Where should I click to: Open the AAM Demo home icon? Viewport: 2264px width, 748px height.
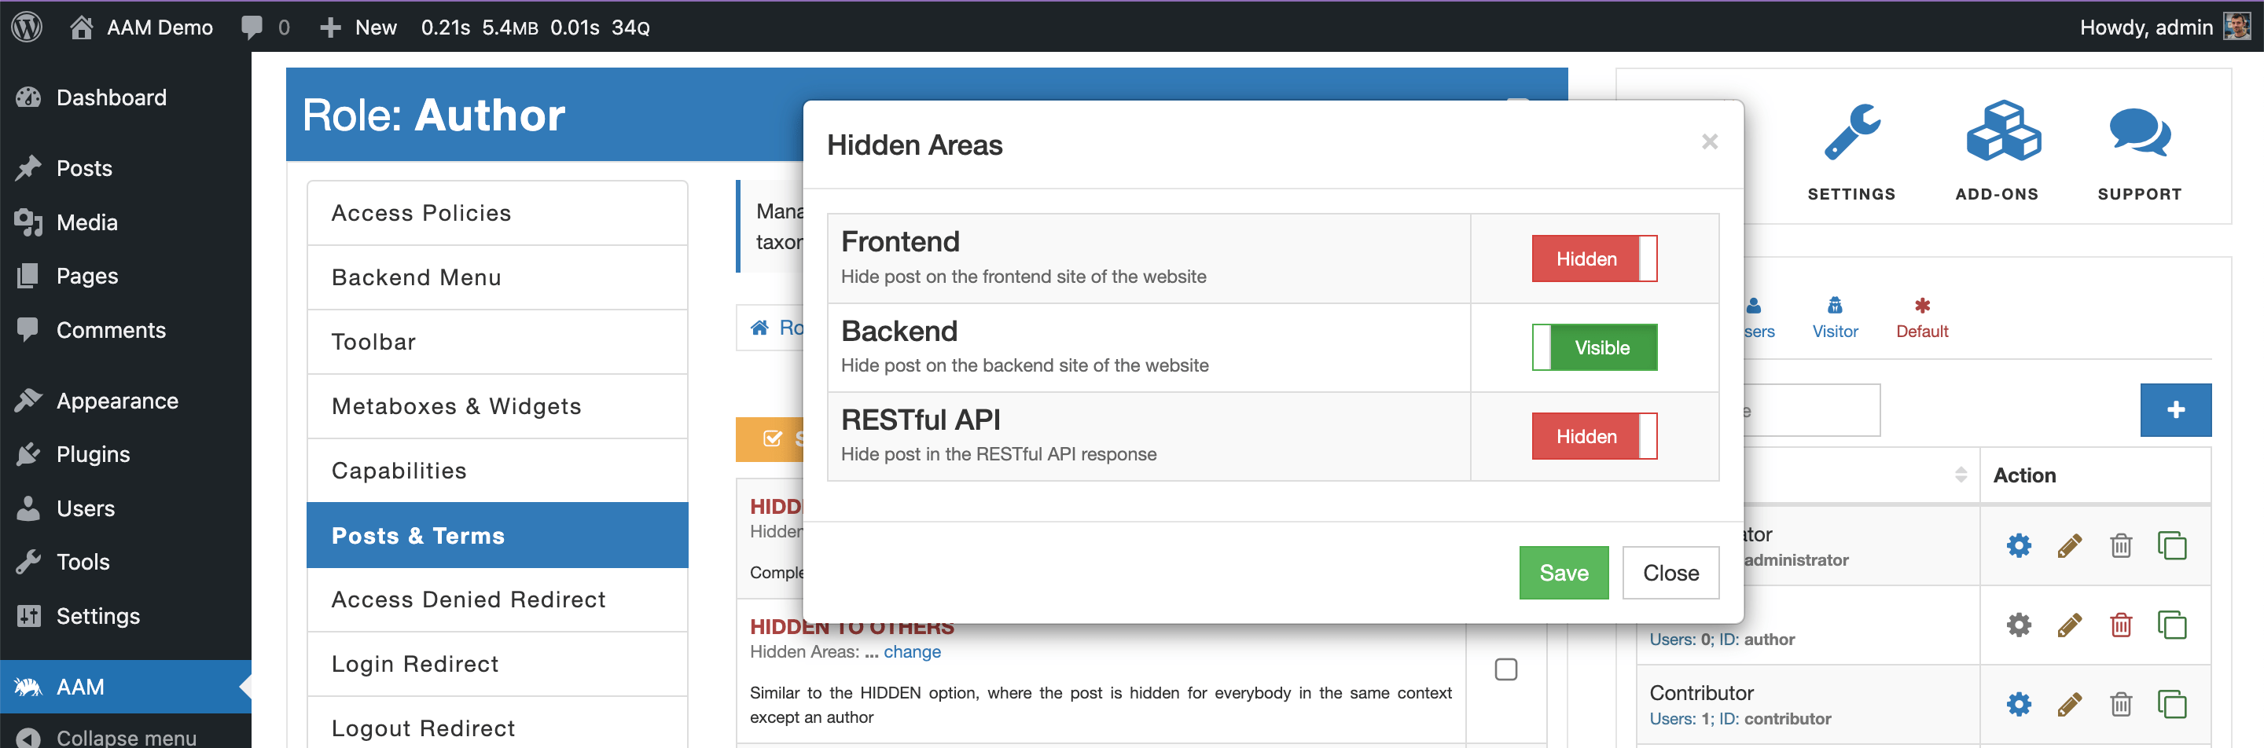tap(81, 27)
